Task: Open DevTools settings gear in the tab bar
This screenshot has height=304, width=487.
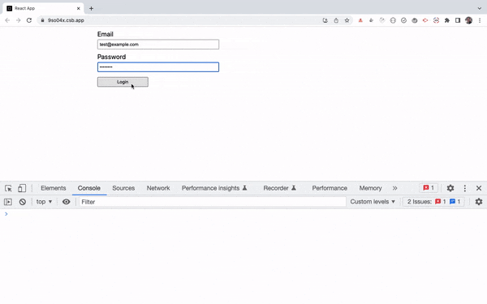Action: point(450,188)
